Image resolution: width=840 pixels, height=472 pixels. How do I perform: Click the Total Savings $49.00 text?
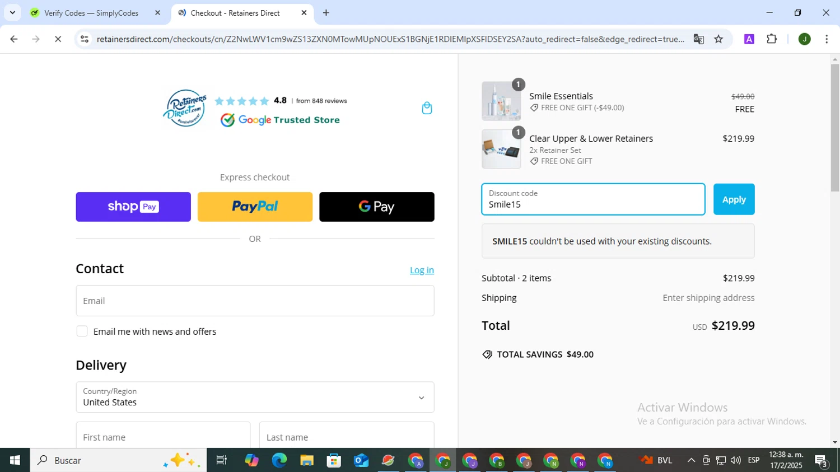pos(545,354)
